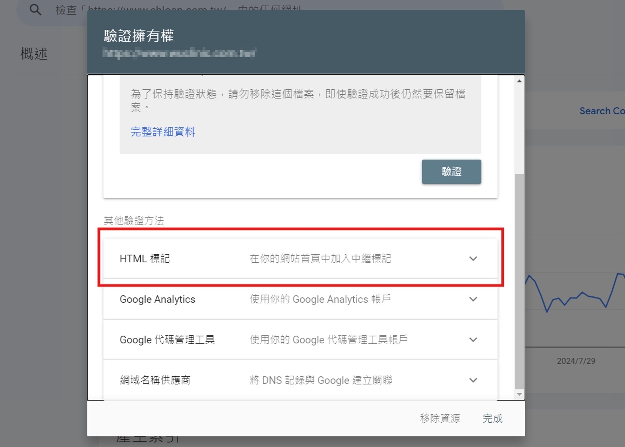The width and height of the screenshot is (625, 447).
Task: Expand the Google 代碼管理工具 method
Action: pyautogui.click(x=300, y=340)
